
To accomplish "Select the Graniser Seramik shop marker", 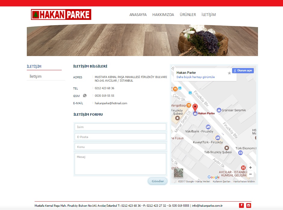I will point(219,110).
